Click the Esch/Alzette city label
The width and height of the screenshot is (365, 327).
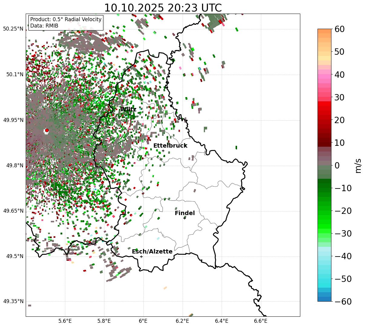point(152,251)
